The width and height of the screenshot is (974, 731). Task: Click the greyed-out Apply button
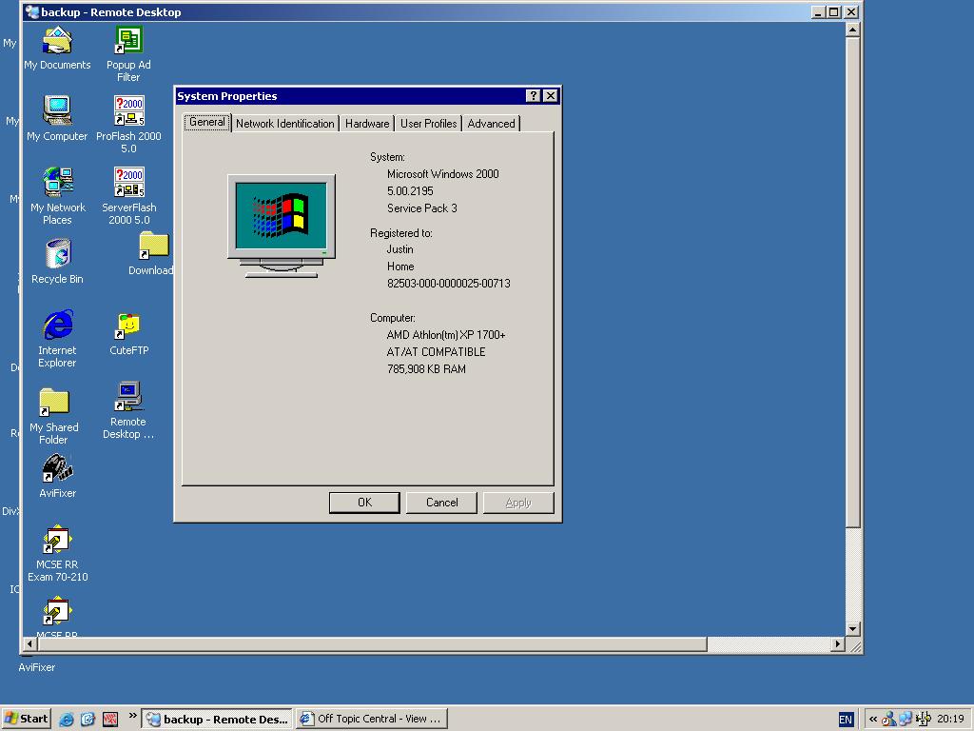pos(518,503)
